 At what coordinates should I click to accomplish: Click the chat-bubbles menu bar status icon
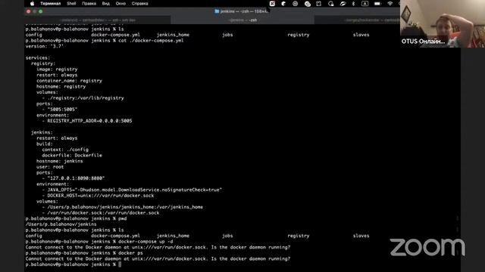307,4
